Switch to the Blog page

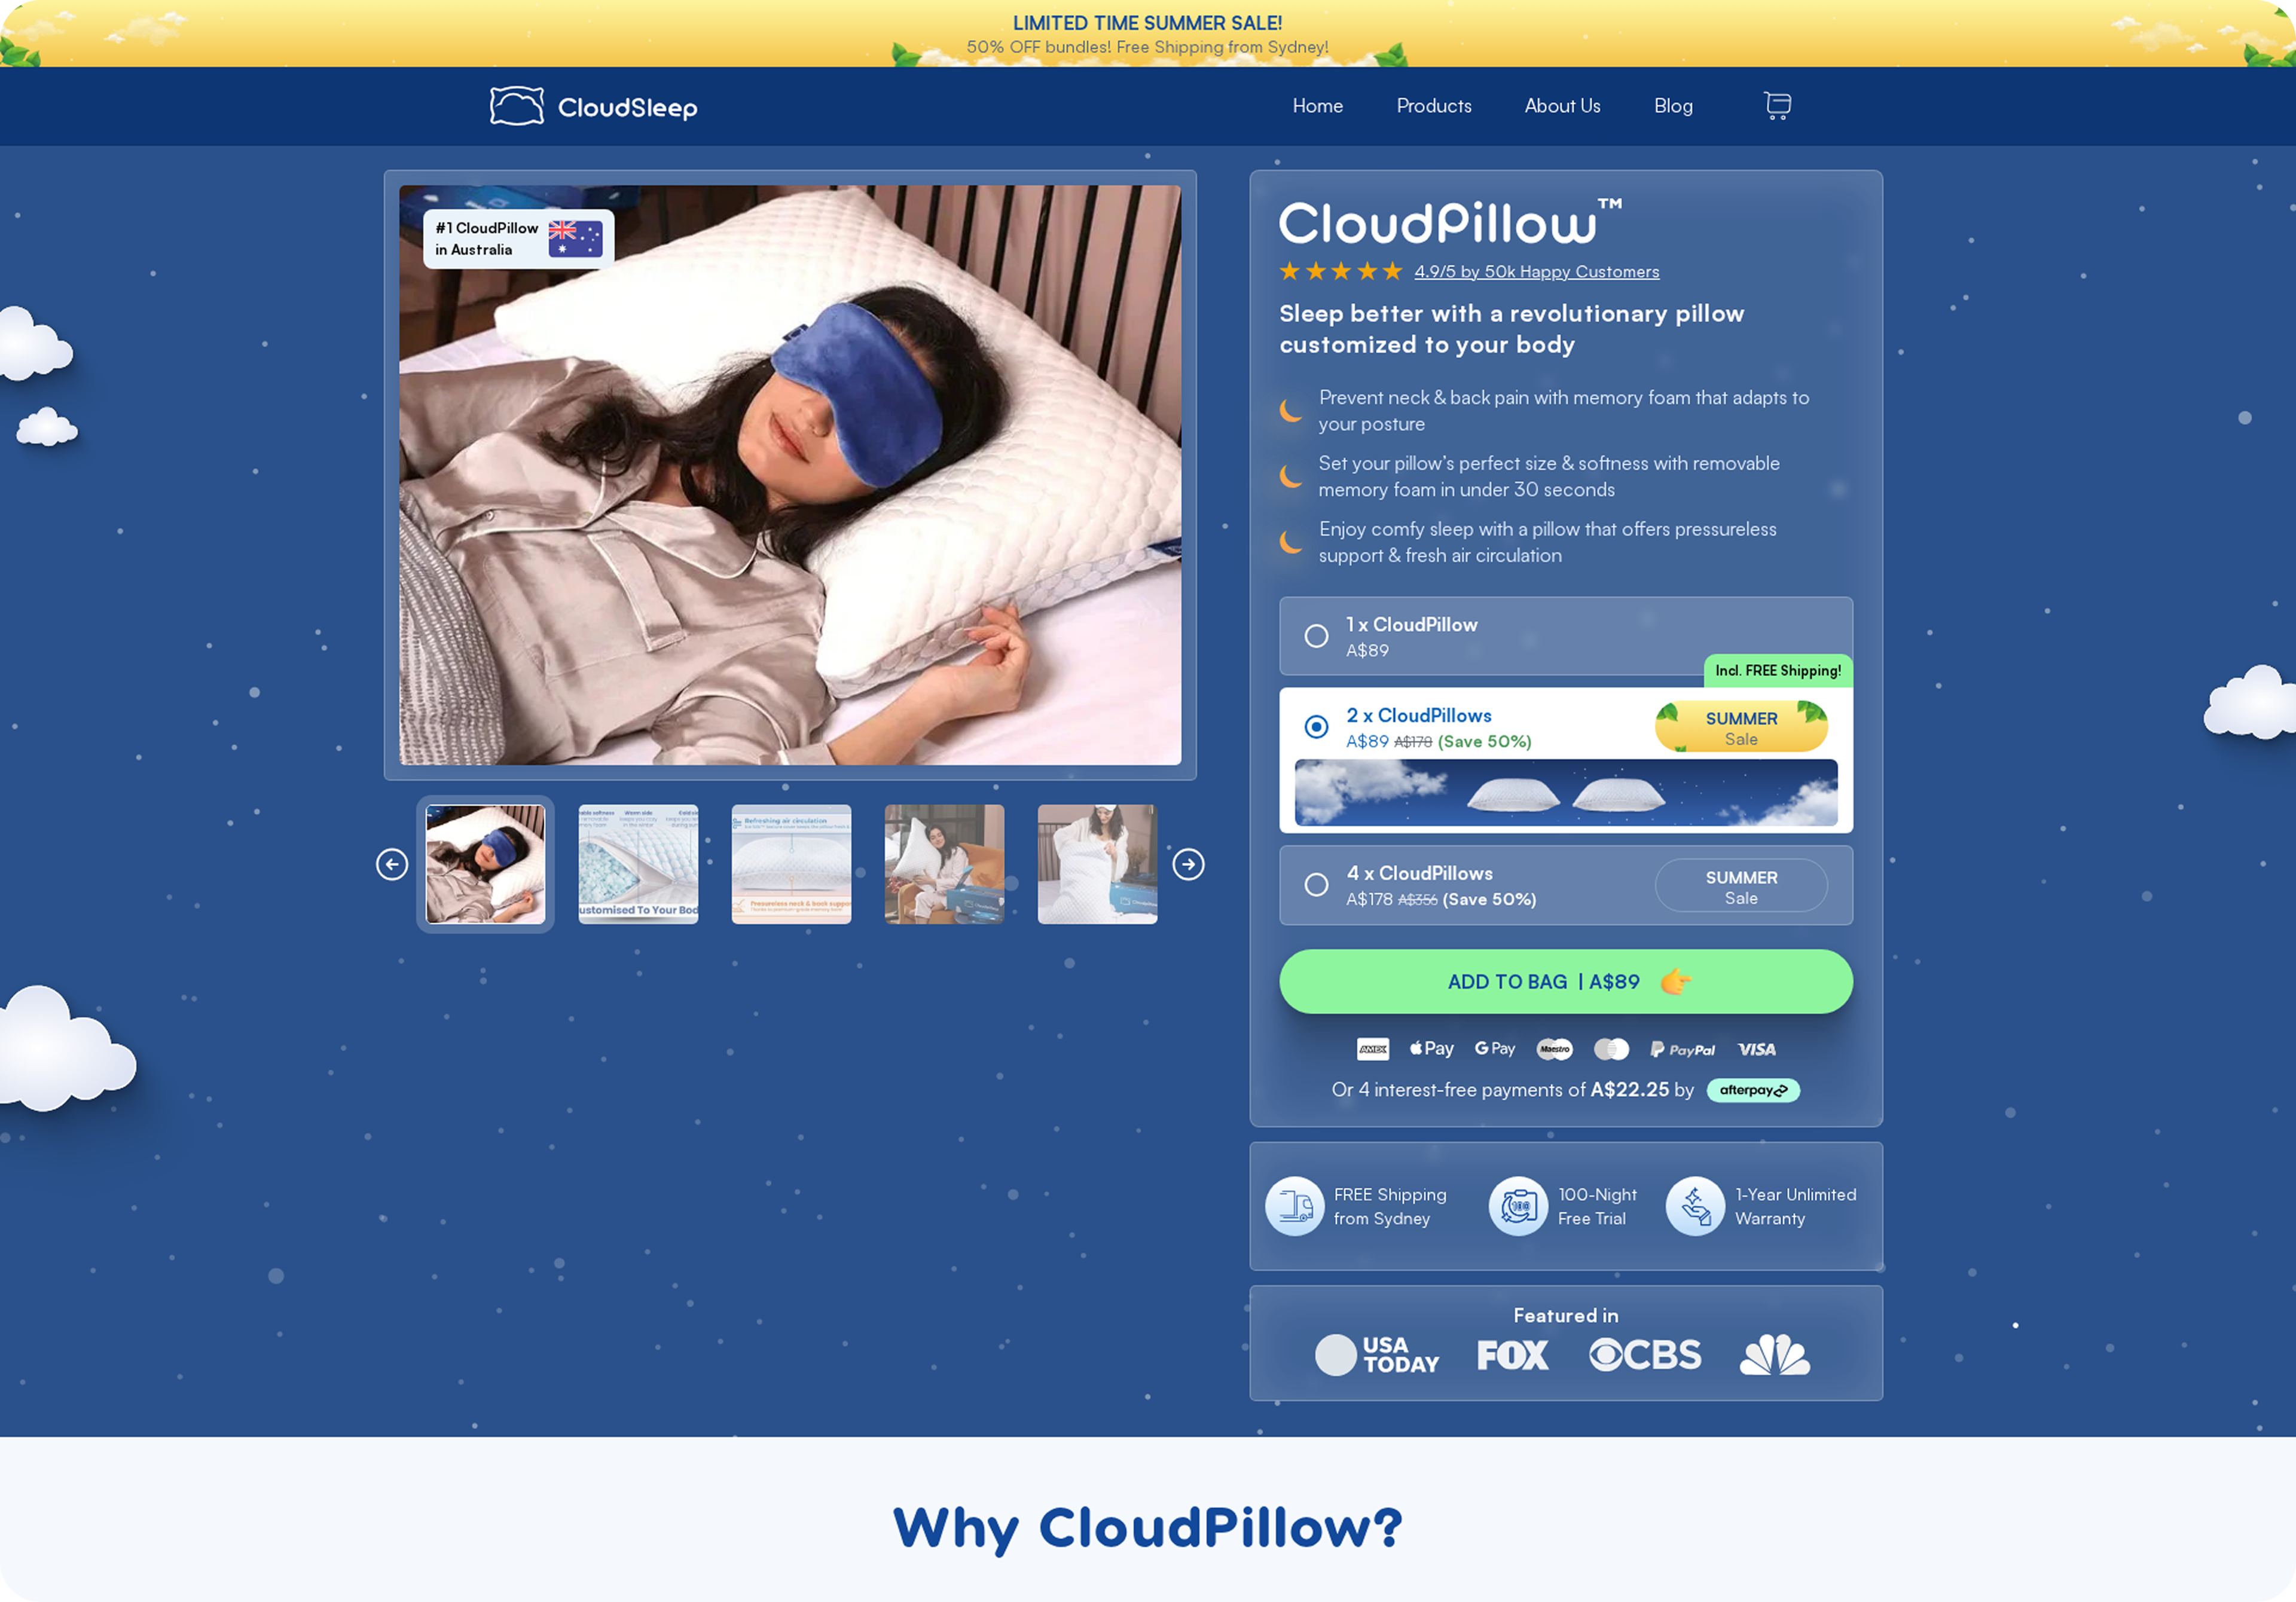(x=1673, y=105)
